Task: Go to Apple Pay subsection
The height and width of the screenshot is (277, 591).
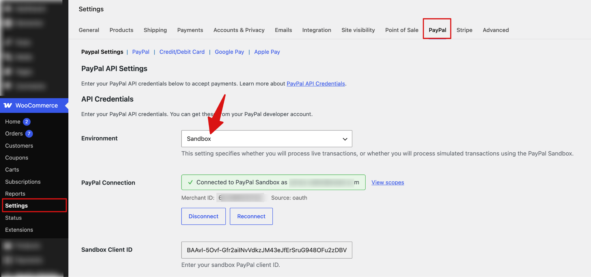Action: [x=267, y=52]
